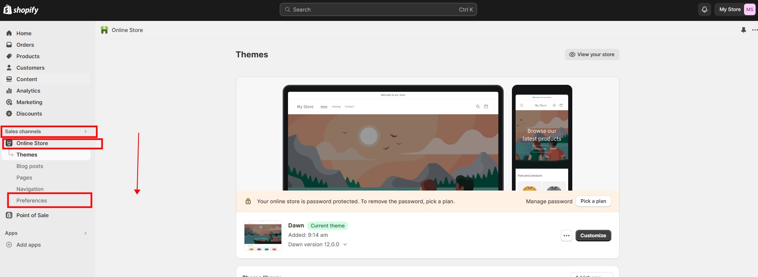Click the Discounts badge icon

tap(9, 114)
